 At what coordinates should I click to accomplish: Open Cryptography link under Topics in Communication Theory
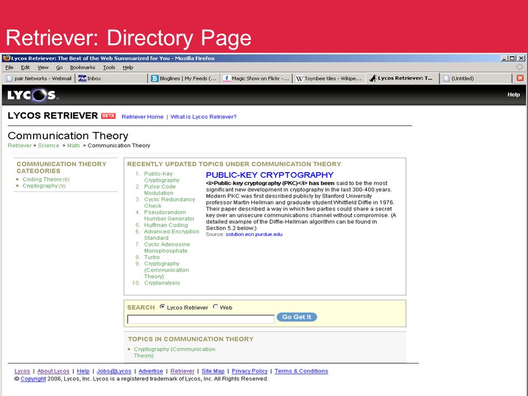point(174,352)
